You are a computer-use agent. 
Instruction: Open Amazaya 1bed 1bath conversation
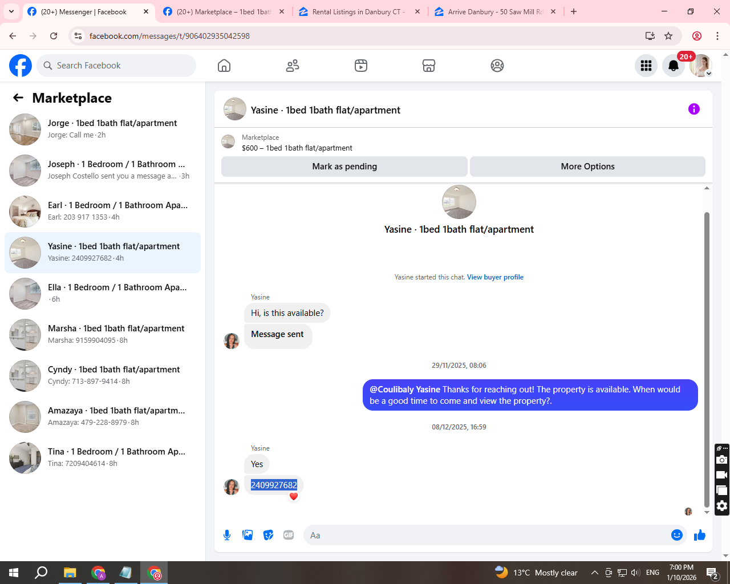(x=103, y=417)
